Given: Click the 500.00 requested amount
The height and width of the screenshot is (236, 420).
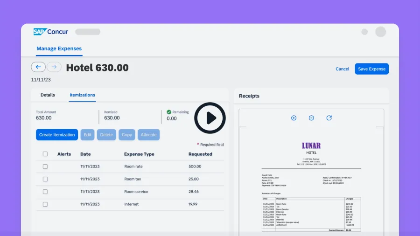Looking at the screenshot, I should click(x=195, y=167).
